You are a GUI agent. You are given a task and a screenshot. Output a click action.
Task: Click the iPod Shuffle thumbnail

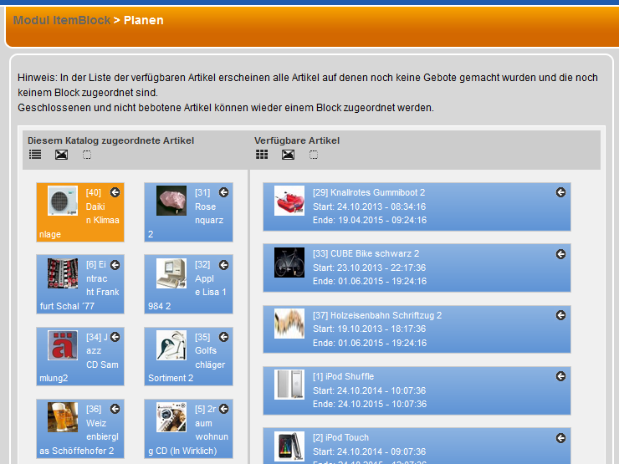tap(289, 385)
